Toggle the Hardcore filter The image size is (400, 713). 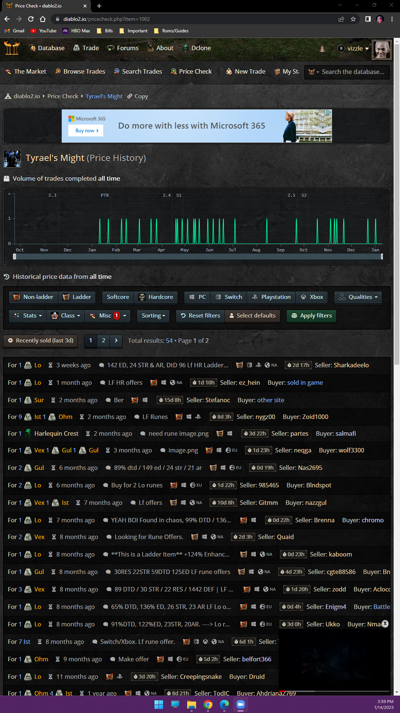coord(156,297)
